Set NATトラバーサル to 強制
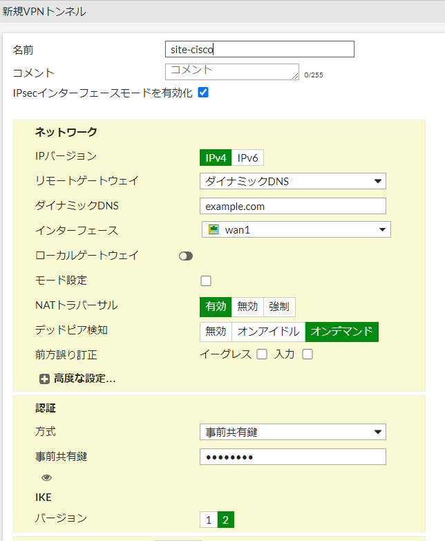The height and width of the screenshot is (541, 445). pyautogui.click(x=279, y=307)
